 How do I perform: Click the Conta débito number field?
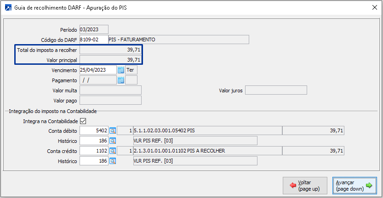coord(94,131)
